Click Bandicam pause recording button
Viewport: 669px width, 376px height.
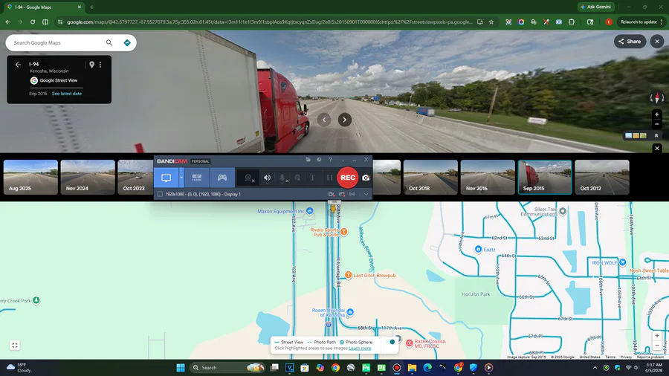pos(329,178)
